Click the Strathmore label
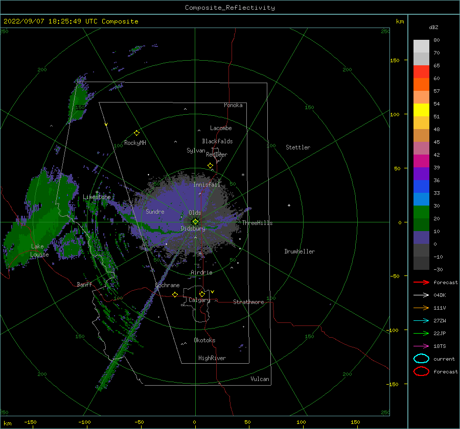Screen dimensions: 460x429 248,302
